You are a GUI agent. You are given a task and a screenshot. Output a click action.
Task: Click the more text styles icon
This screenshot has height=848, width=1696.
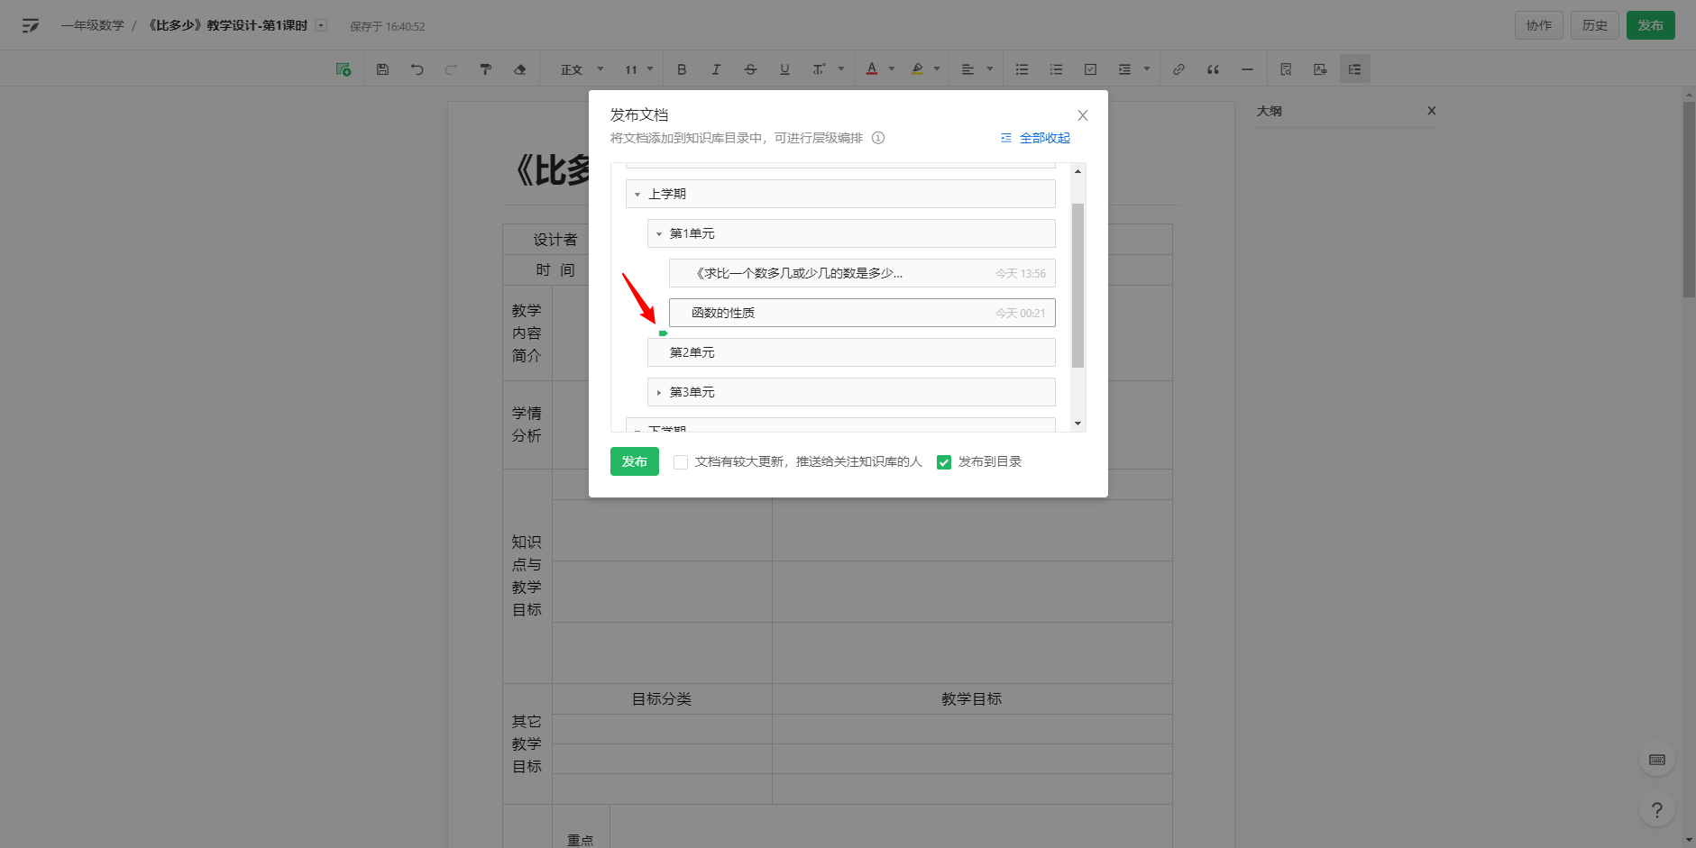[x=819, y=69]
